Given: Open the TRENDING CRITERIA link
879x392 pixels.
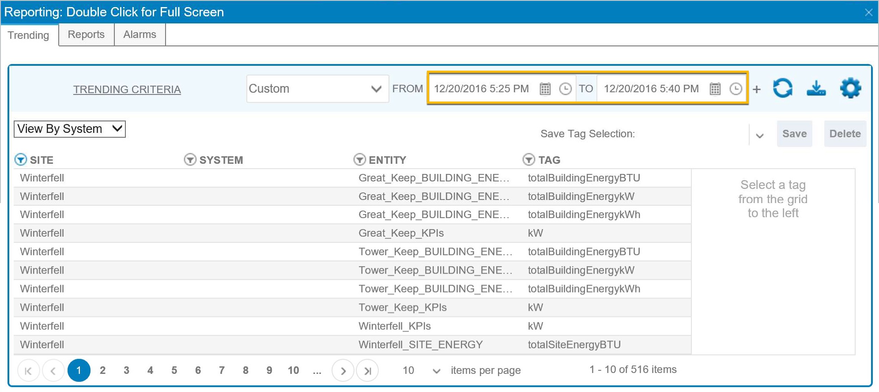Looking at the screenshot, I should tap(127, 90).
